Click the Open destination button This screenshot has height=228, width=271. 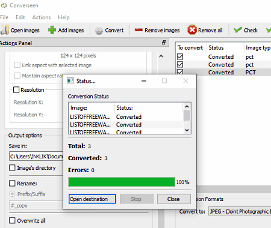(x=92, y=199)
